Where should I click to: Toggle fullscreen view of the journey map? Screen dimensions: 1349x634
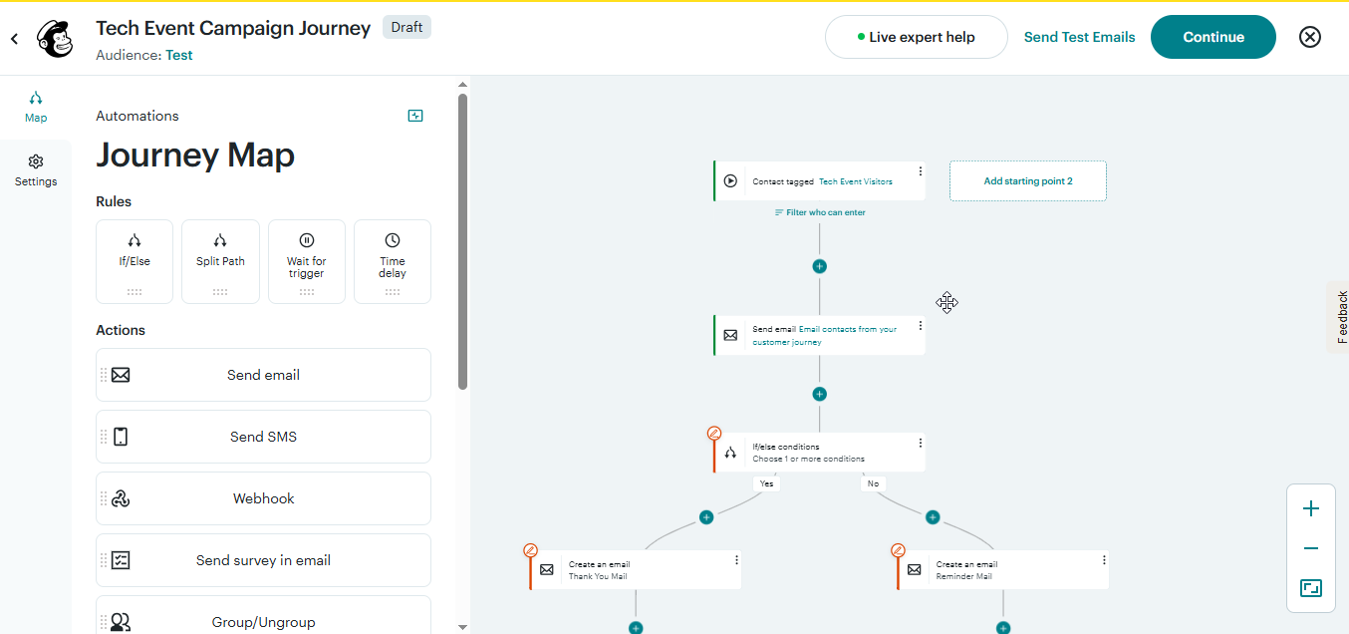(x=1310, y=588)
